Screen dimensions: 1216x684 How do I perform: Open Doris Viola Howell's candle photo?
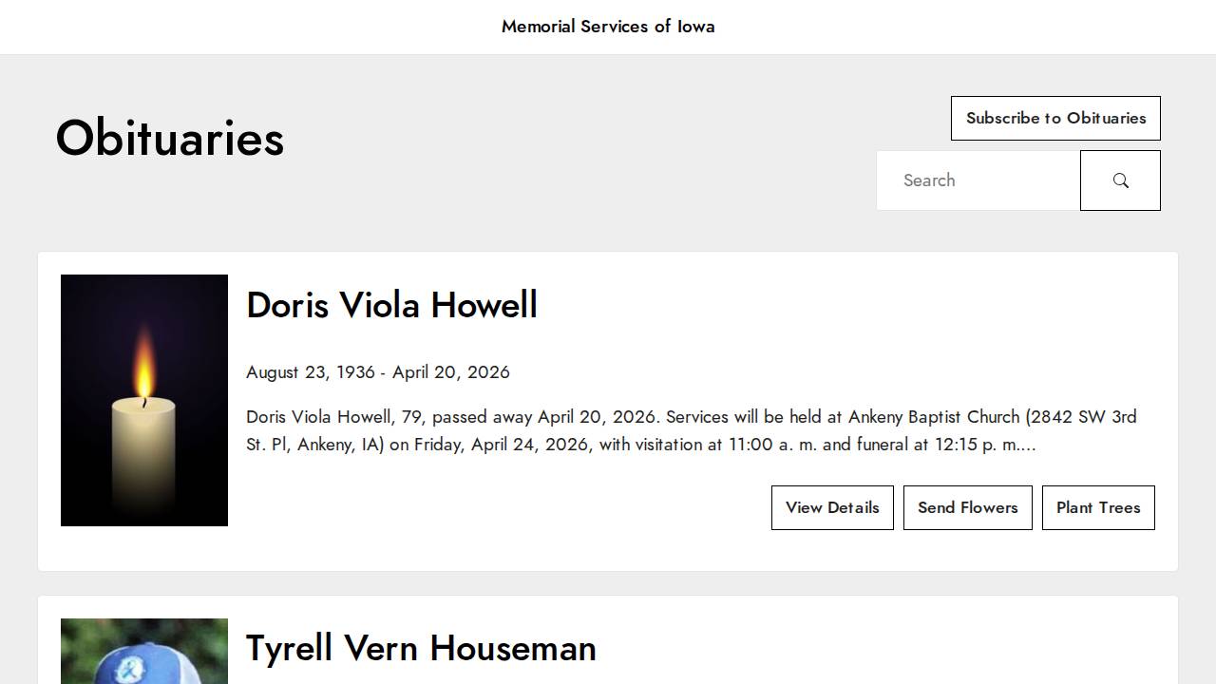(x=144, y=400)
